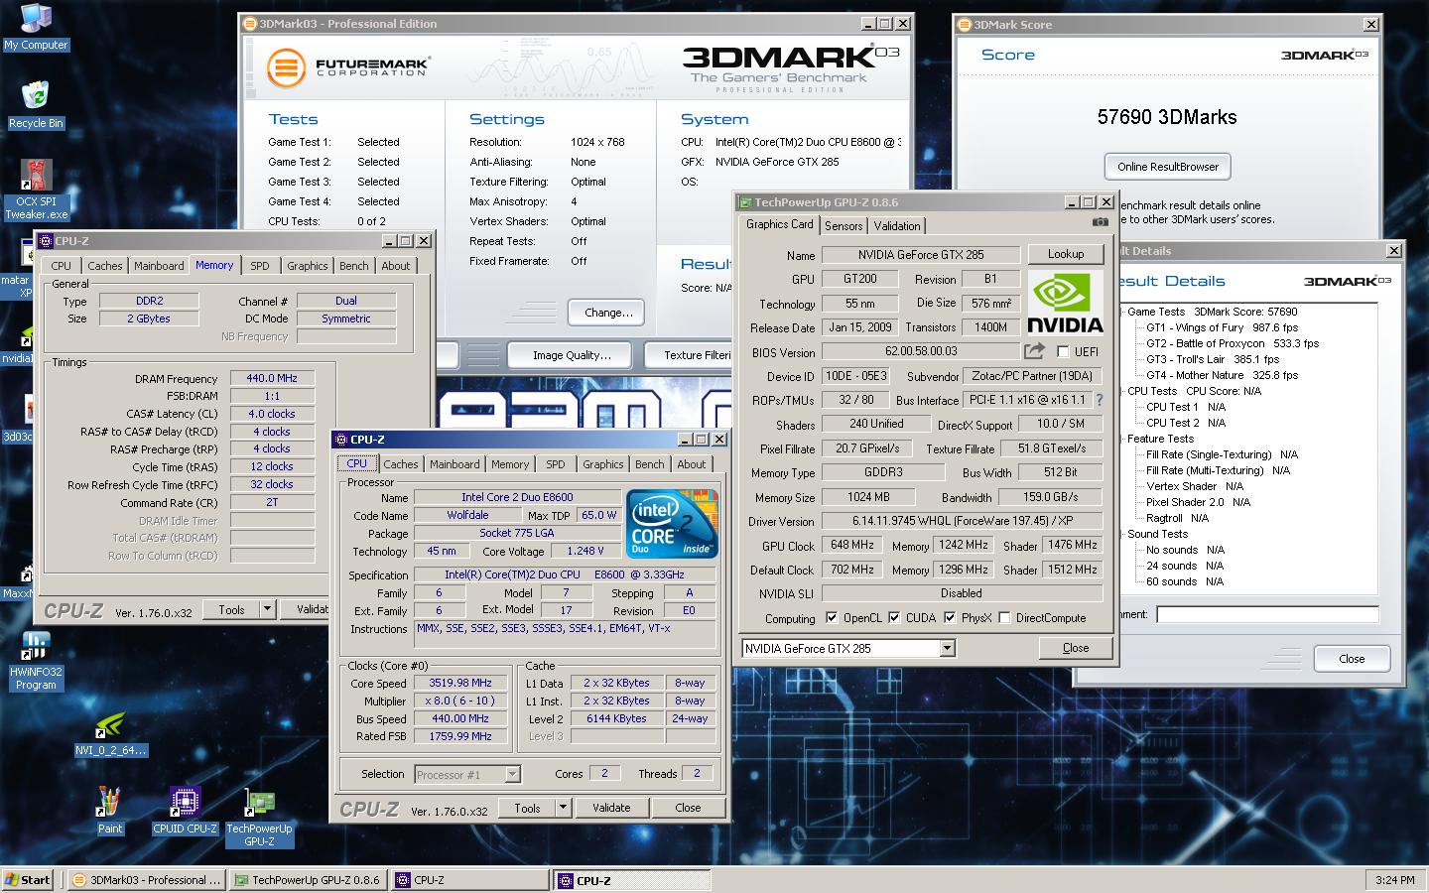Viewport: 1429px width, 893px height.
Task: Toggle the CUDA checkbox
Action: pos(894,617)
